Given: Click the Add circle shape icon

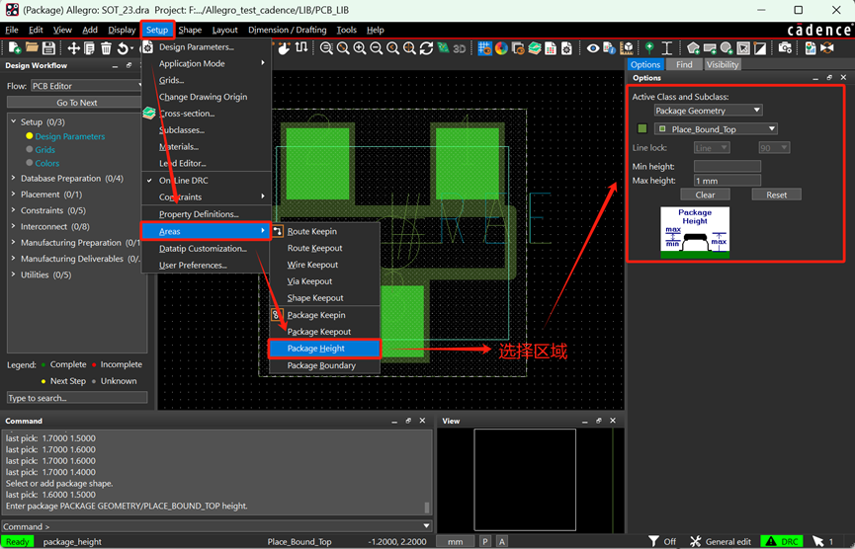Looking at the screenshot, I should click(x=727, y=48).
